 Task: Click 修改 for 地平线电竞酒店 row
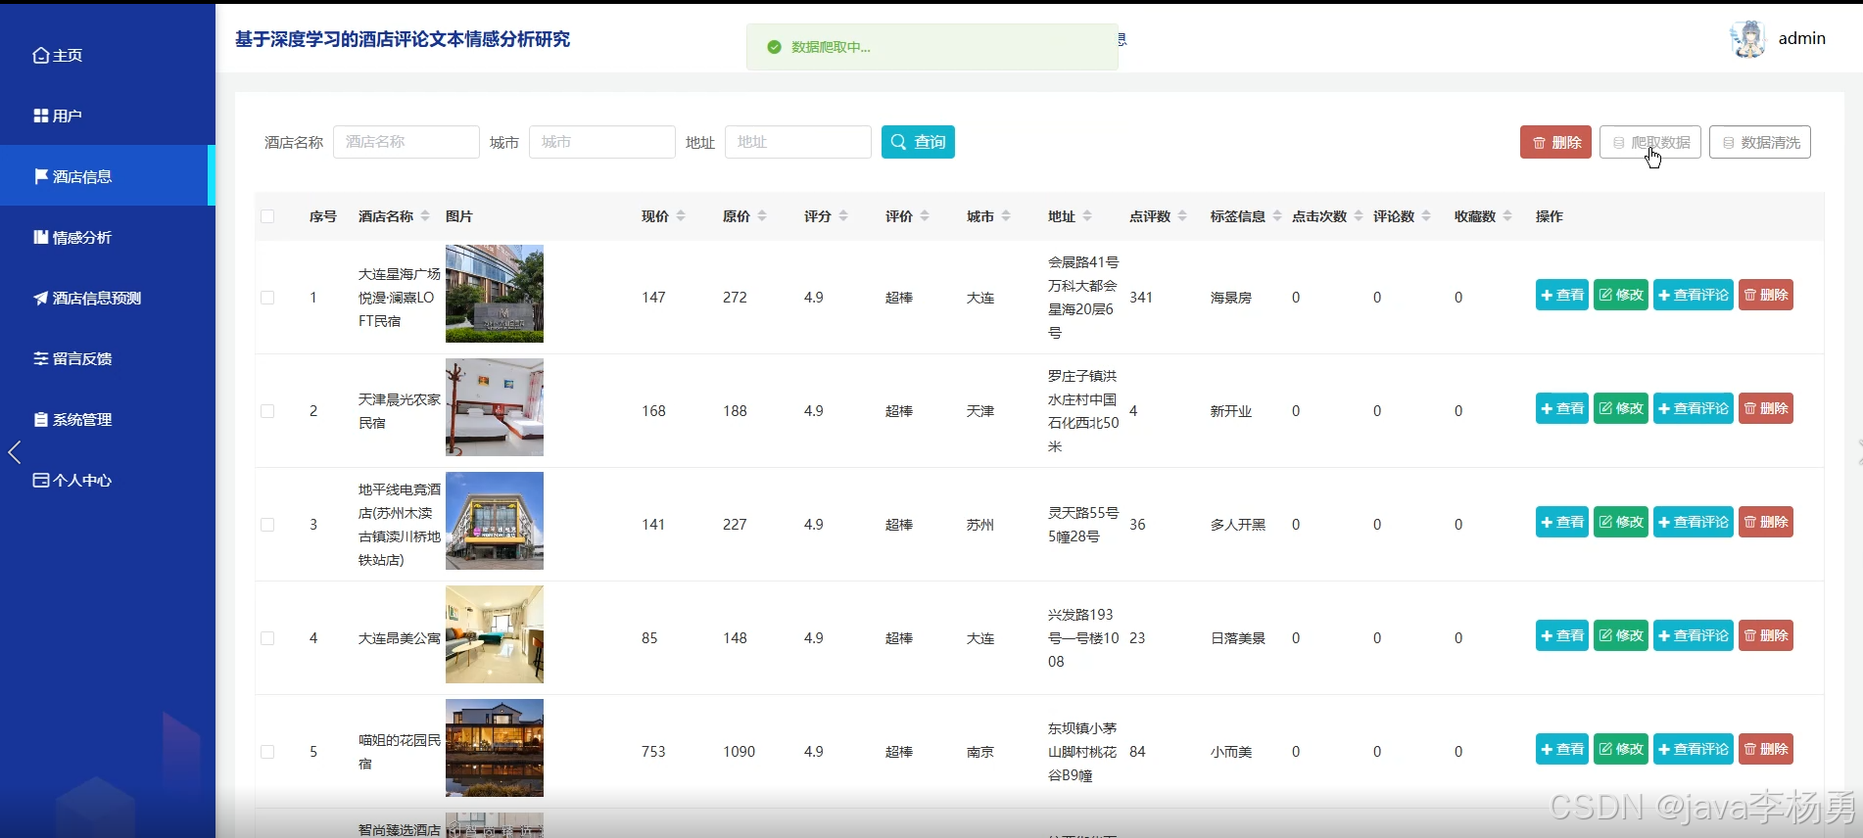point(1621,522)
